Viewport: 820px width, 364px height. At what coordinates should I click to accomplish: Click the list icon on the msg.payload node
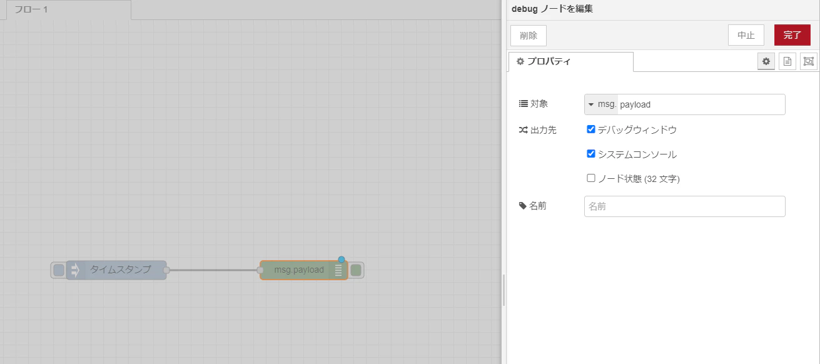[x=338, y=270]
